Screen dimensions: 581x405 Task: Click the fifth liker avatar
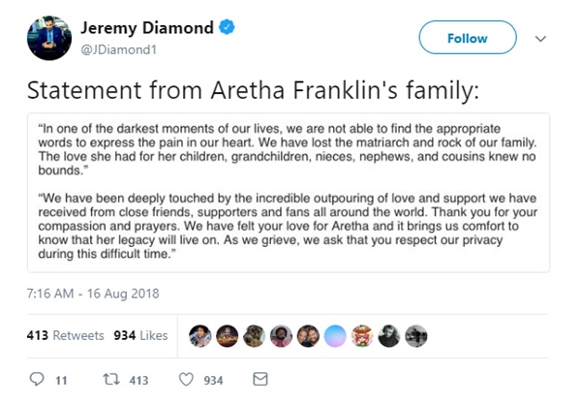(308, 335)
